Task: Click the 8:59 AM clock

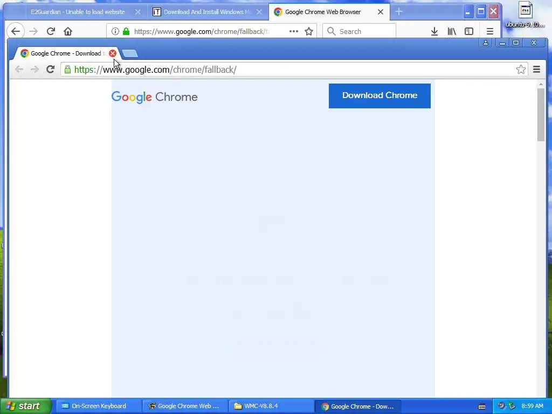Action: tap(532, 406)
